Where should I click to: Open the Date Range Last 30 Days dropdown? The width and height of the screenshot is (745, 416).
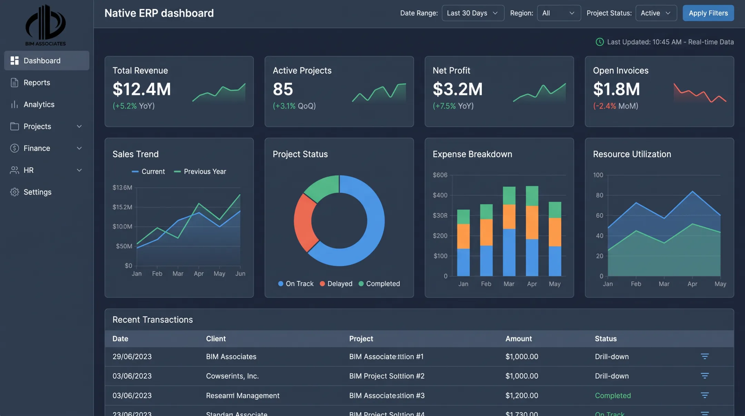click(473, 13)
